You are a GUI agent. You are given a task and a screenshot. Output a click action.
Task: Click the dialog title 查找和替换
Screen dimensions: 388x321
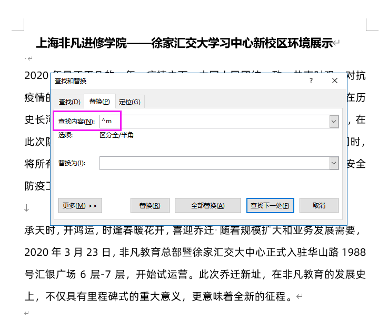71,81
